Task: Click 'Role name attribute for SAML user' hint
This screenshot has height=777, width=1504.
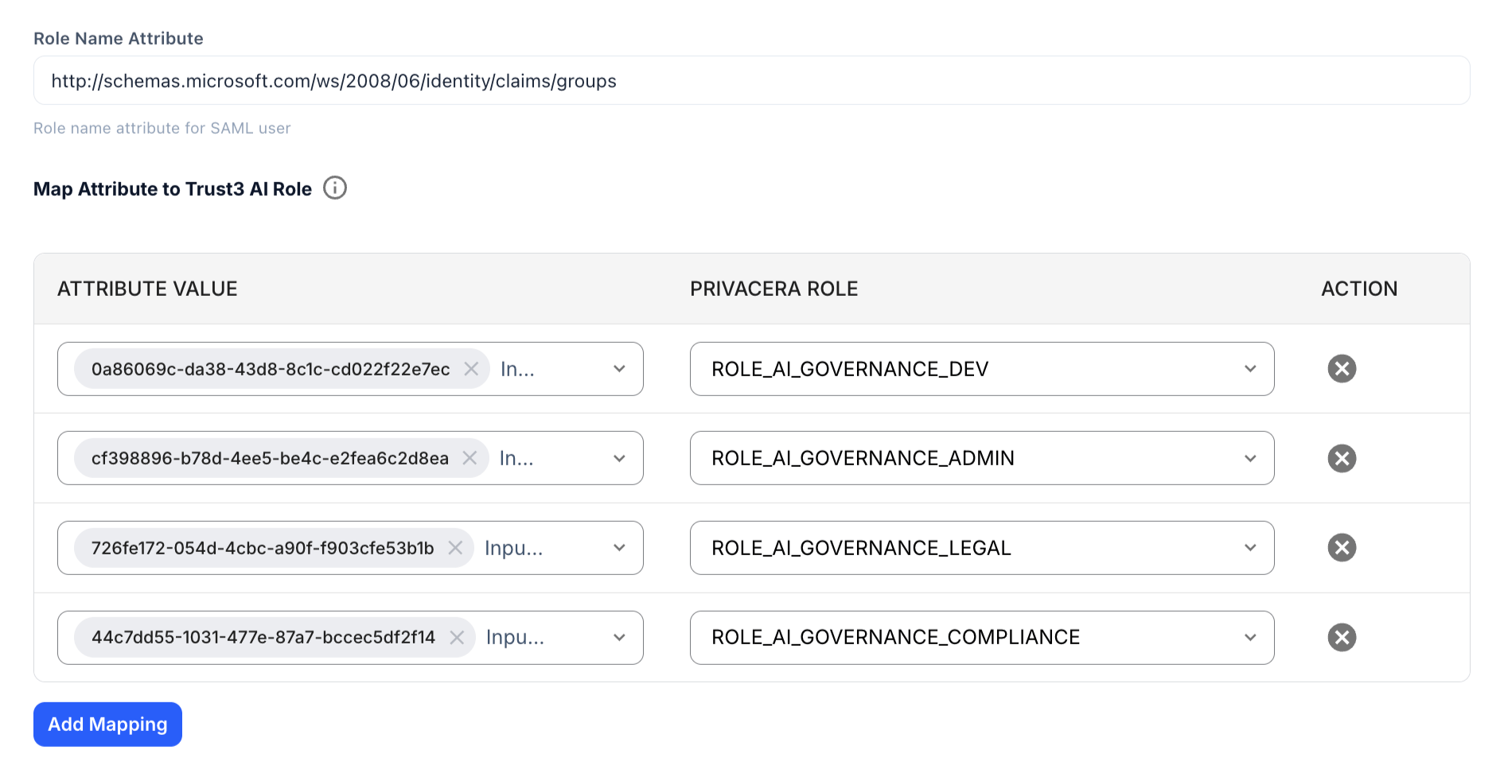Action: click(162, 128)
